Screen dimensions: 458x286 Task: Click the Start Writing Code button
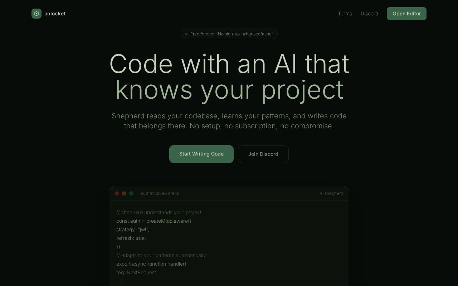[201, 154]
